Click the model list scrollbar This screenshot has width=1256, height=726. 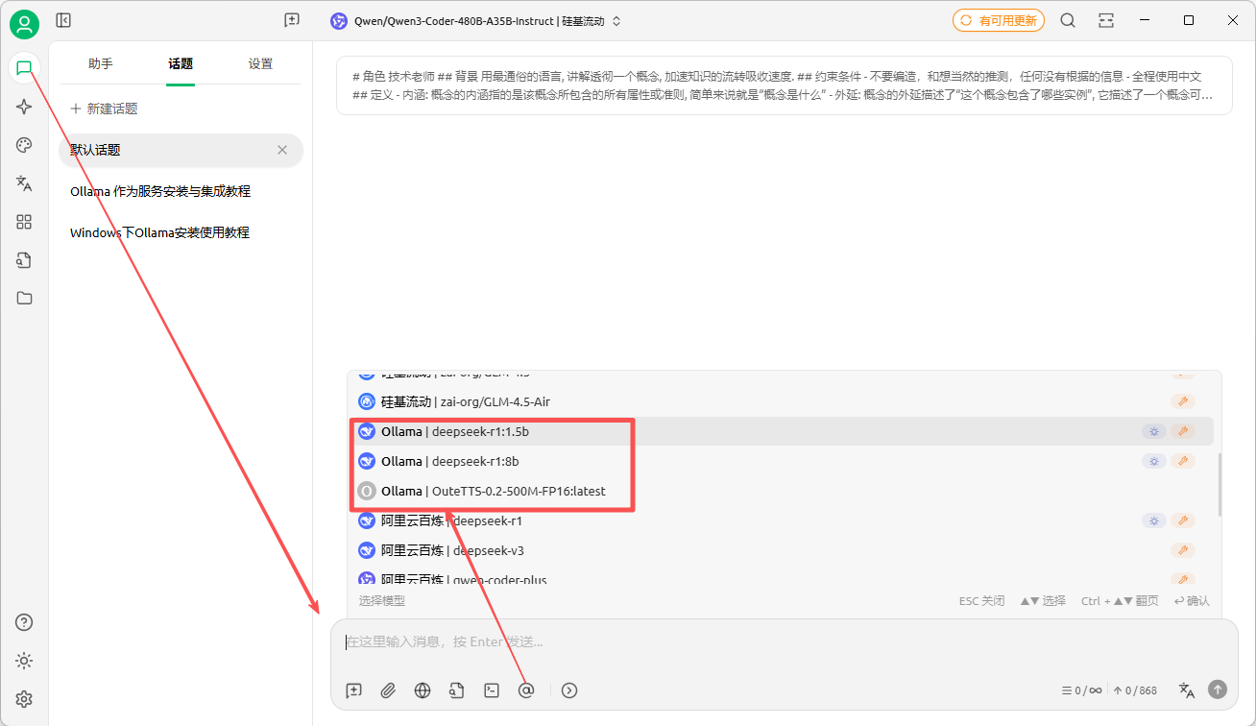click(1220, 484)
